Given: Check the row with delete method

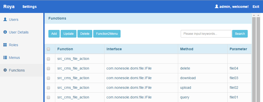Looking at the screenshot, I should [48, 69].
